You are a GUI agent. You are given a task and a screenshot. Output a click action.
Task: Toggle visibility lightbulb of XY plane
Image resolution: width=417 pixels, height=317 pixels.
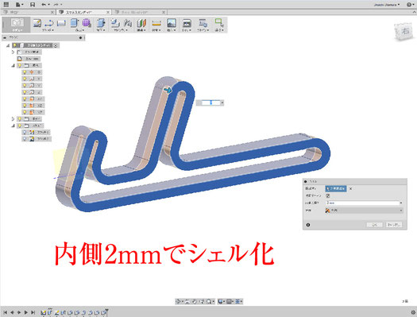(25, 99)
